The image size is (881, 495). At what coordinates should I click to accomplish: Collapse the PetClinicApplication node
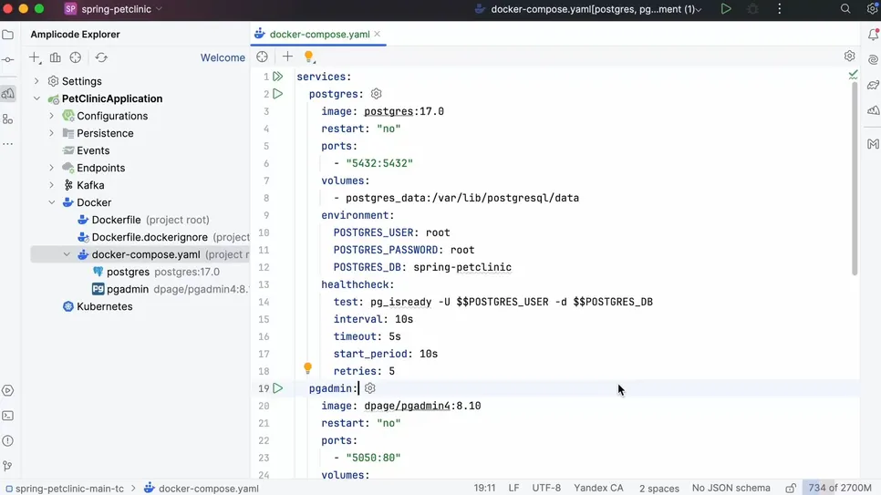[36, 98]
